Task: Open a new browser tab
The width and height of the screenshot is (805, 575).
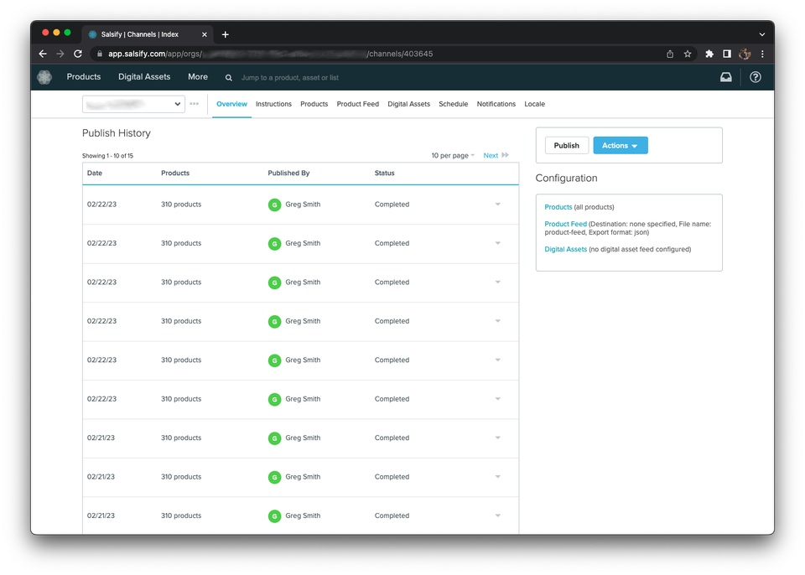Action: (x=226, y=34)
